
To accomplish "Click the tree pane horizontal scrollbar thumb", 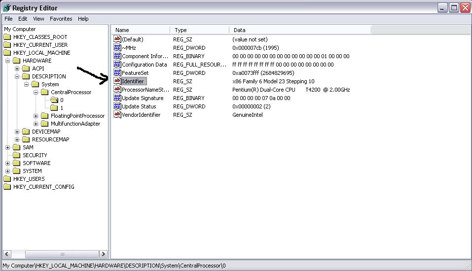I will pyautogui.click(x=62, y=254).
